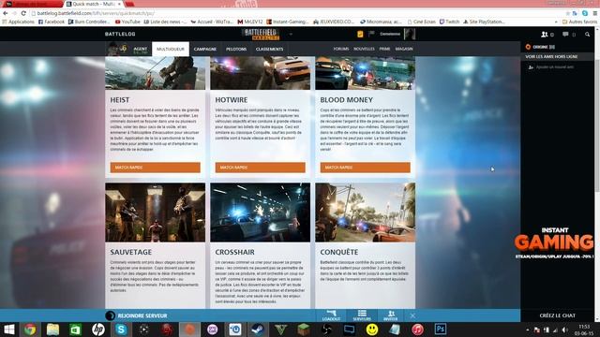The width and height of the screenshot is (600, 337).
Task: Open the Battlelog friends icon
Action: [544, 35]
